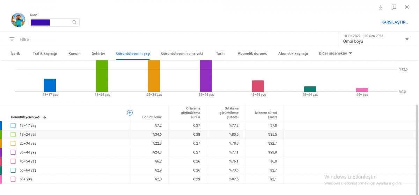Click the Minecraft channel avatar
The image size is (419, 195).
(x=18, y=20)
